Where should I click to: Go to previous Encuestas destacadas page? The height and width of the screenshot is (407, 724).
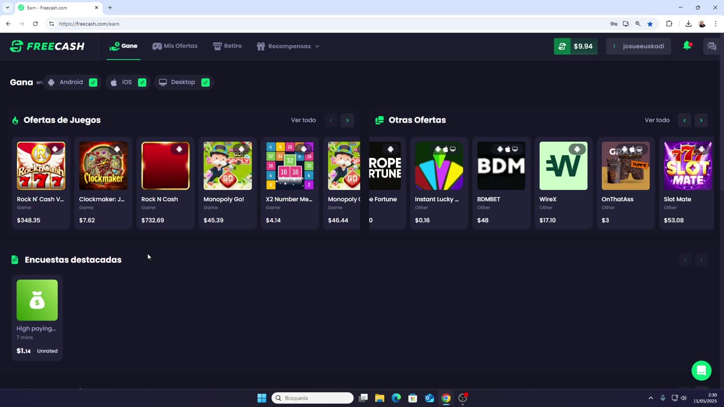[684, 260]
